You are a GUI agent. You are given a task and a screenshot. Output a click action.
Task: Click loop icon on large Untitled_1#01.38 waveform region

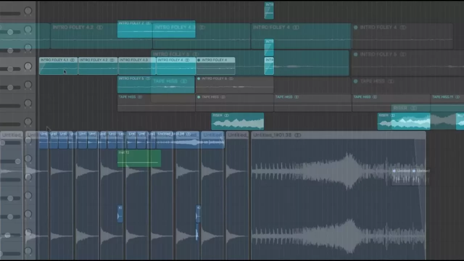(x=298, y=135)
